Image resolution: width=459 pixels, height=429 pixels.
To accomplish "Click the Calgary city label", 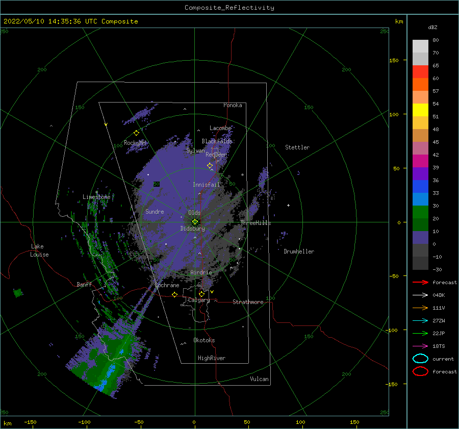I will pos(199,300).
